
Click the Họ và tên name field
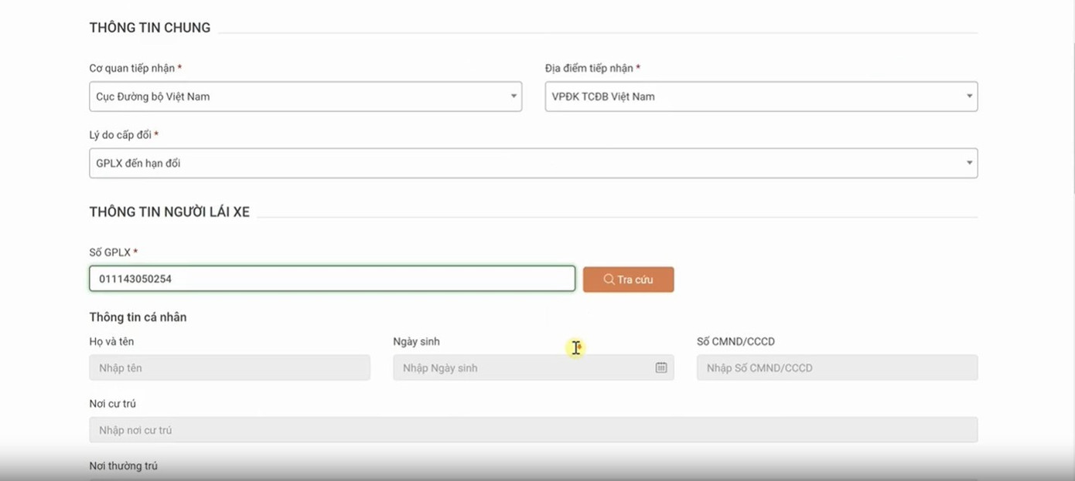point(230,368)
